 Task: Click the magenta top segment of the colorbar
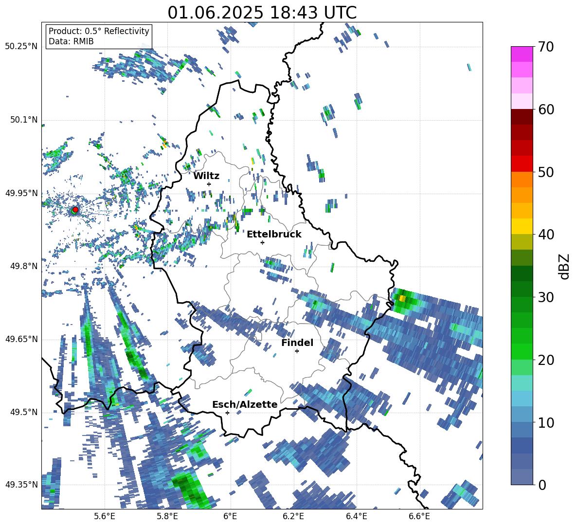click(x=522, y=54)
